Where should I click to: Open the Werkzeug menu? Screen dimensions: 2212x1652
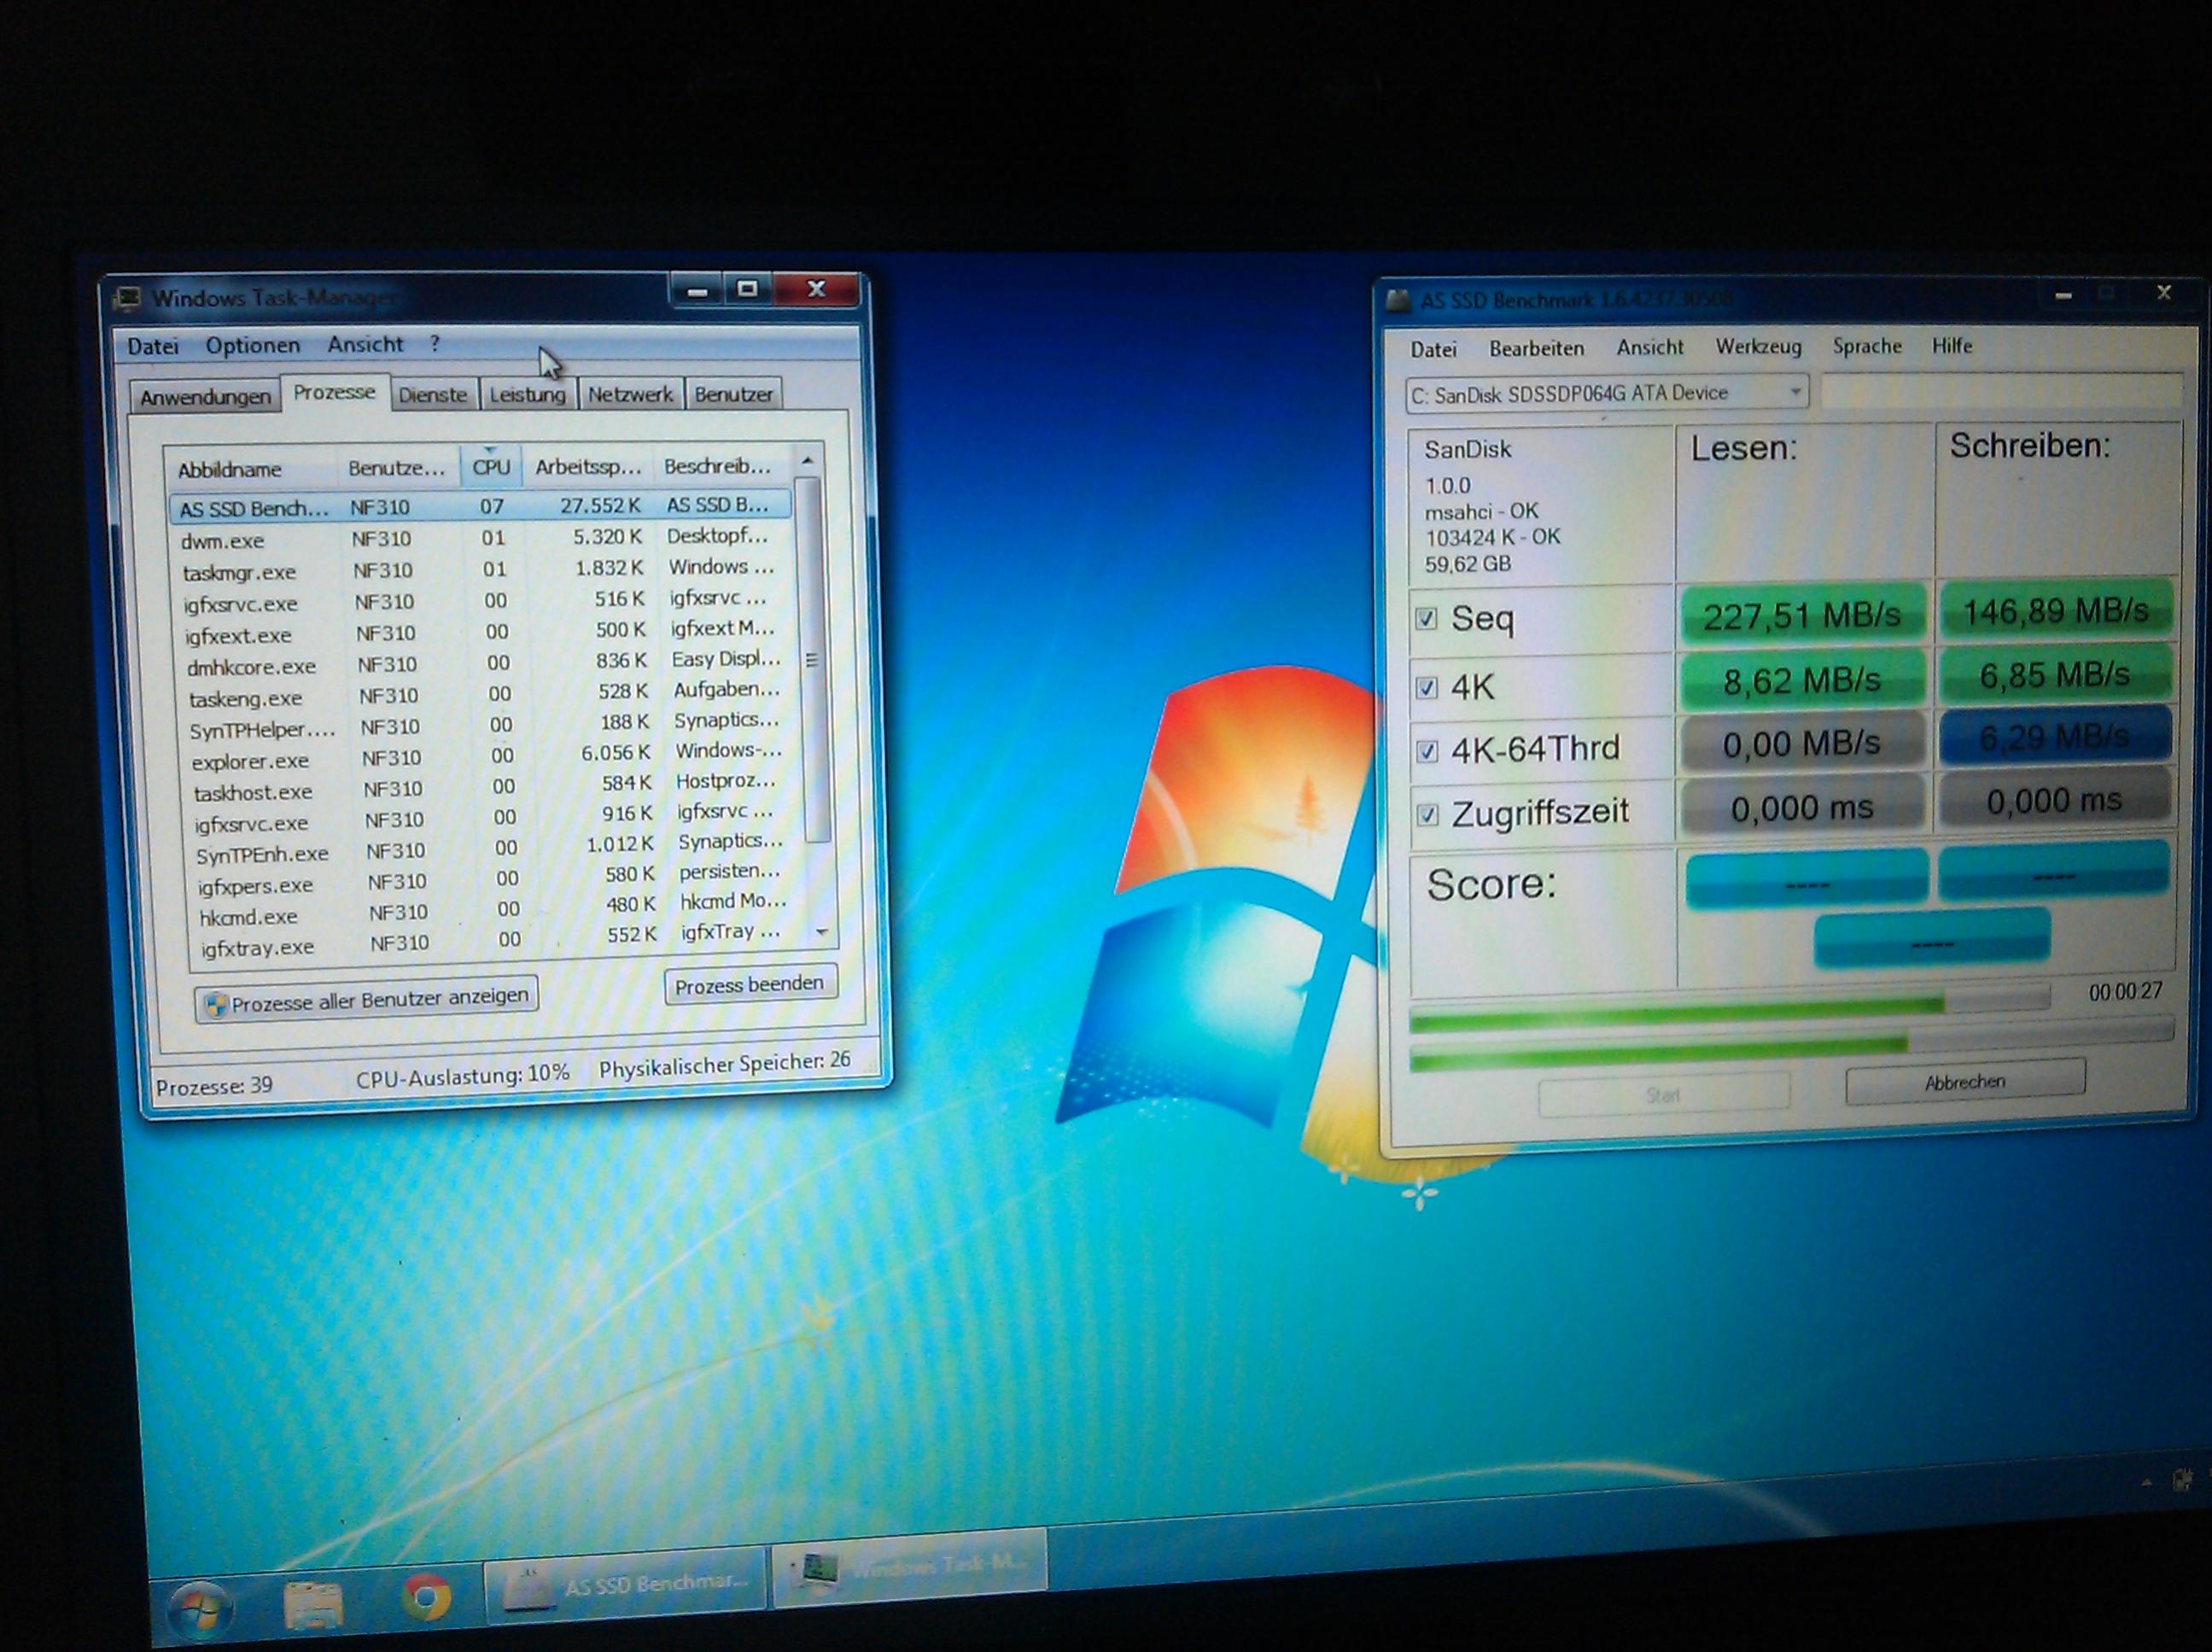(x=1758, y=347)
